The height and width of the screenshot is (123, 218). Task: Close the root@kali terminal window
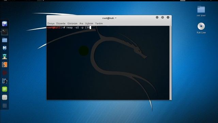(x=168, y=17)
